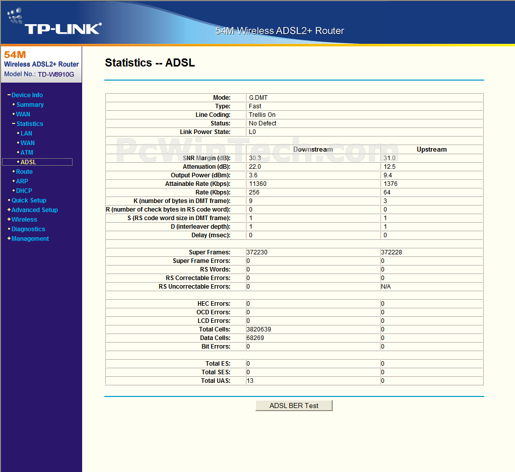Image resolution: width=515 pixels, height=472 pixels.
Task: Click the "Delay (msec):" row label
Action: (211, 235)
